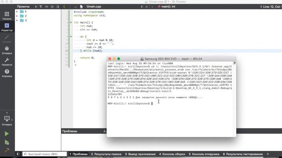The height and width of the screenshot is (158, 282).
Task: Click the using namespace std line
Action: click(89, 15)
